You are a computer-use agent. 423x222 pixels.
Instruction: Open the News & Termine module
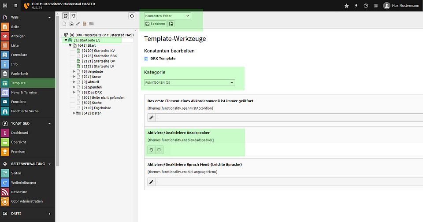pyautogui.click(x=24, y=92)
